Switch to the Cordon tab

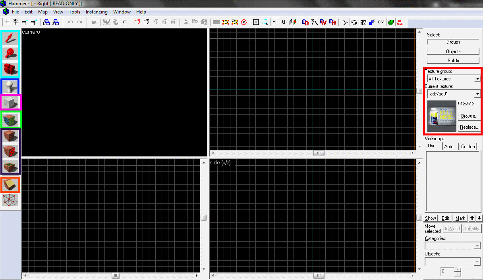pyautogui.click(x=468, y=146)
